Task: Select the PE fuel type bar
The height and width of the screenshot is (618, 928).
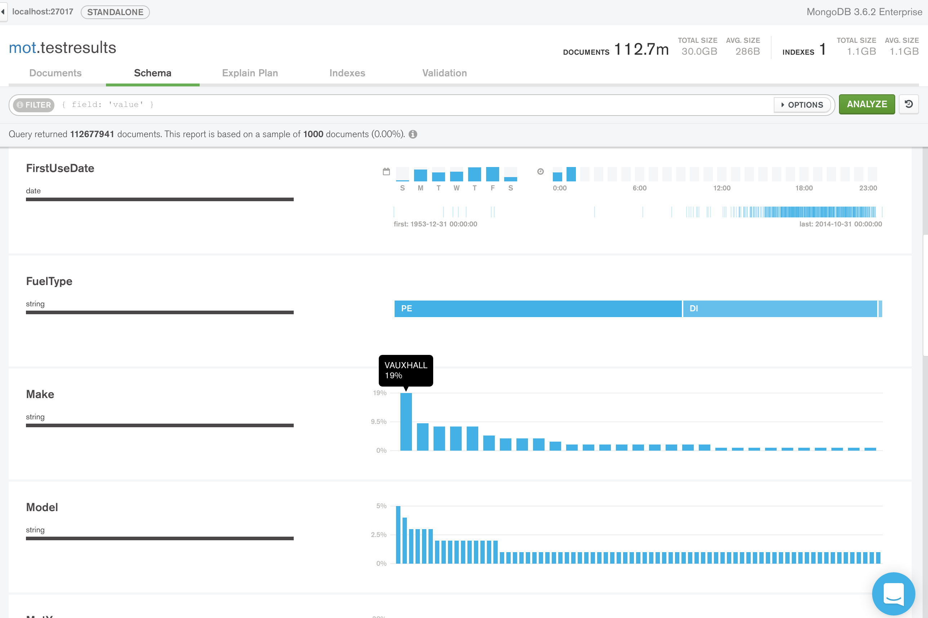Action: tap(537, 308)
